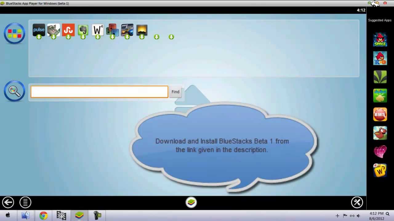Open the overlapping colored squares app
This screenshot has width=394, height=221.
click(112, 30)
